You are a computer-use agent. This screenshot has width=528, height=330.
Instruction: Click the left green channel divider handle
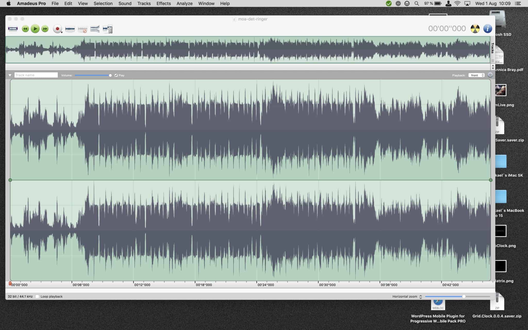pyautogui.click(x=10, y=180)
